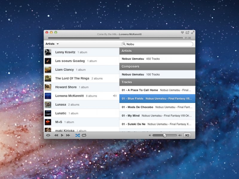
Task: Select Liam Clancy artist row
Action: pyautogui.click(x=82, y=70)
